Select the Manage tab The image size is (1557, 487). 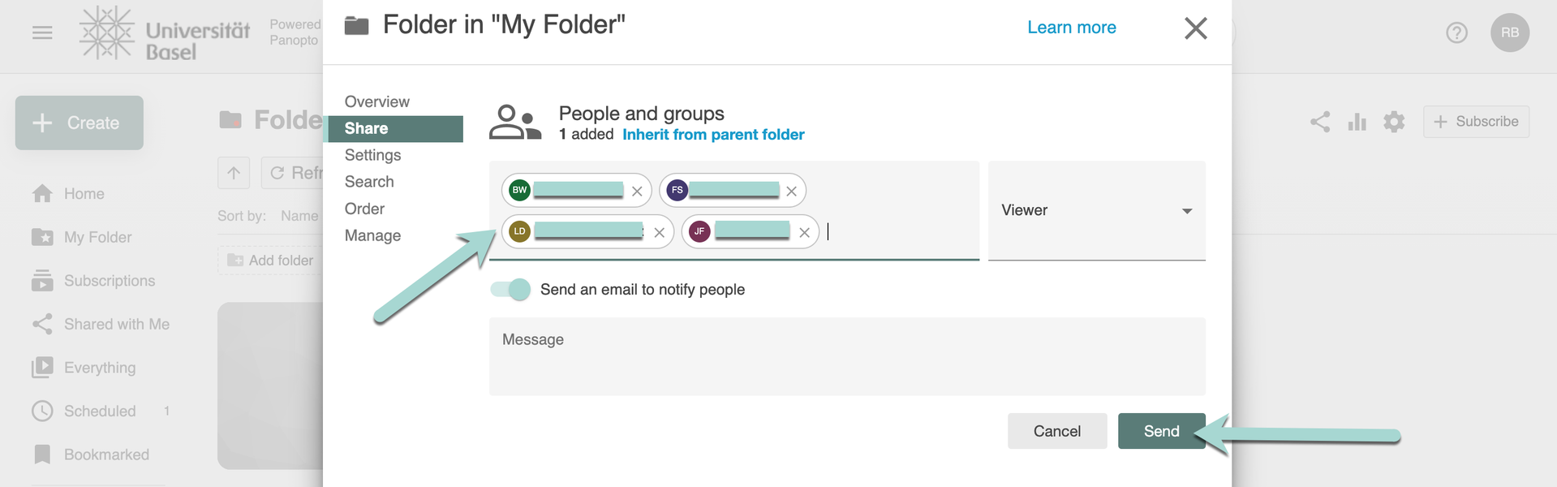pyautogui.click(x=372, y=235)
